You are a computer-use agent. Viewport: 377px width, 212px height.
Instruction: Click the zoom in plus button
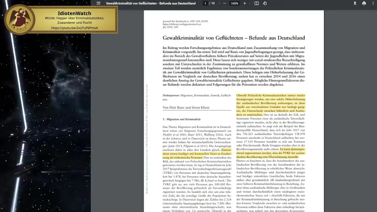click(x=244, y=4)
